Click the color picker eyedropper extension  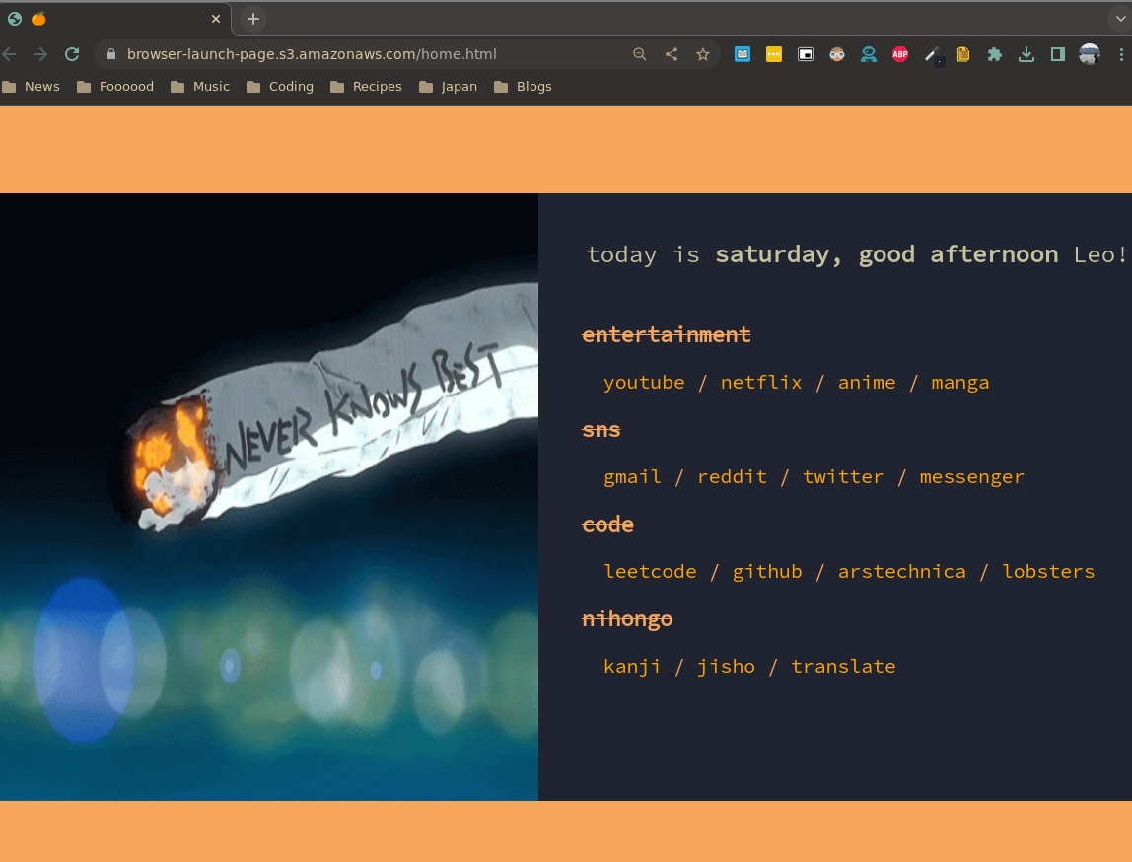933,55
